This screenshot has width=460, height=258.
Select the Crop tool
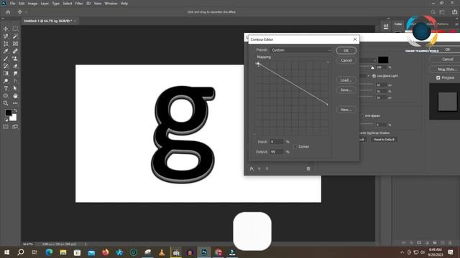point(6,44)
